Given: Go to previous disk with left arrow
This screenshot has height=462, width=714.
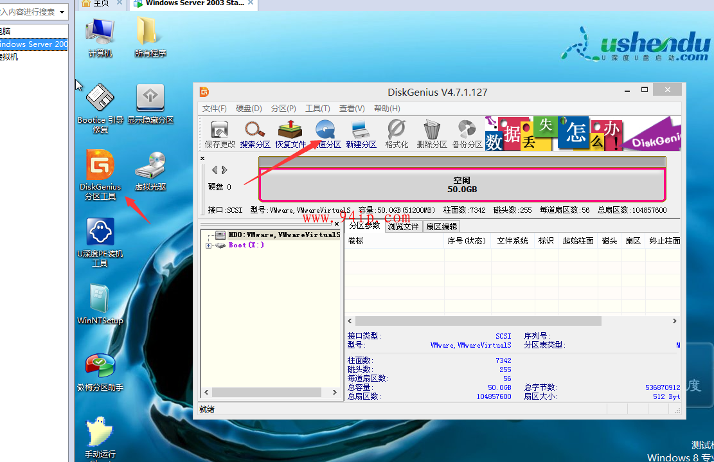Looking at the screenshot, I should (215, 170).
